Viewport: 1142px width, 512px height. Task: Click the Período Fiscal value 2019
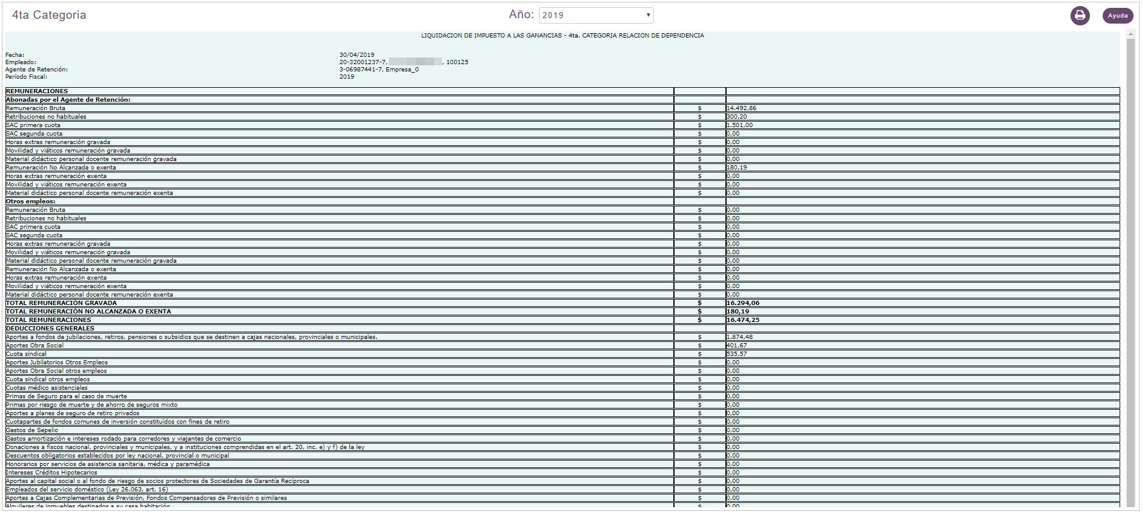coord(347,77)
